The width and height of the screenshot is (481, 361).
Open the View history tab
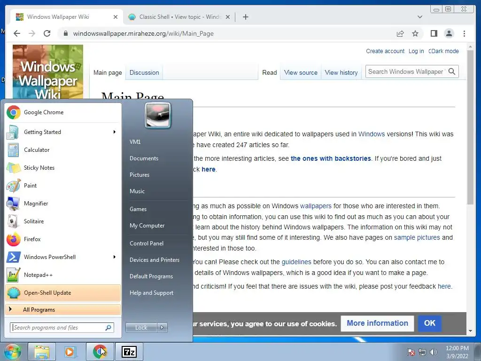pos(341,73)
